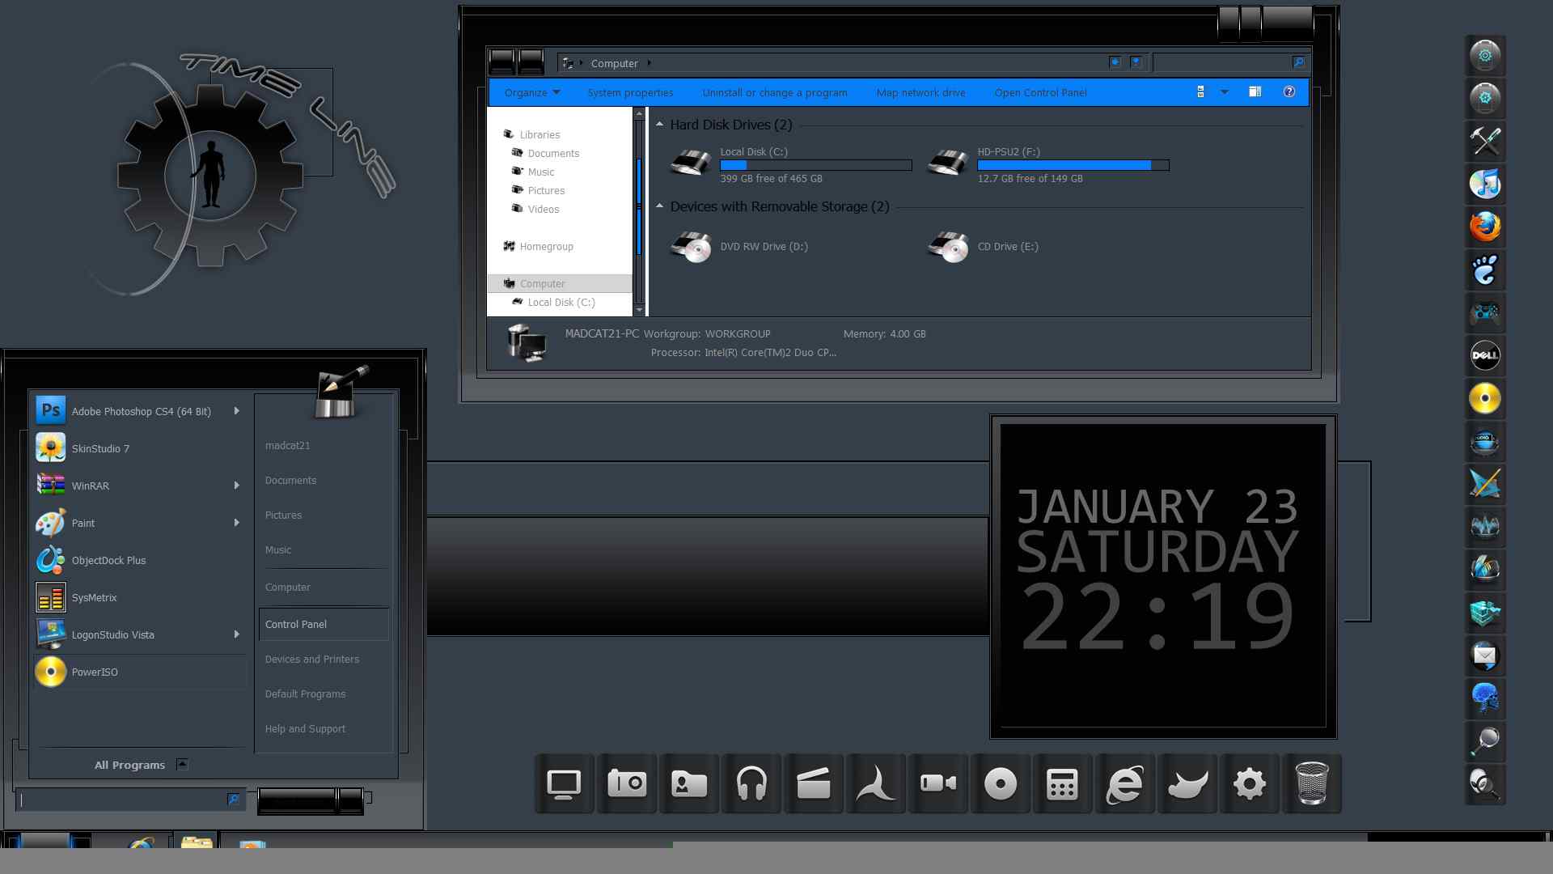Click the monitor icon in the bottom dock
This screenshot has width=1553, height=874.
tap(564, 783)
